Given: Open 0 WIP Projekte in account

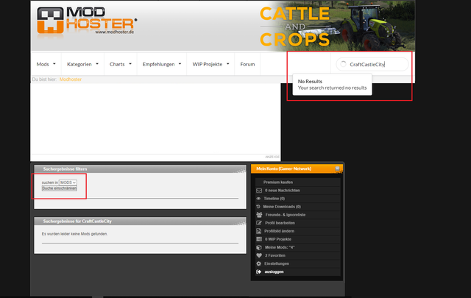Looking at the screenshot, I should pos(278,239).
